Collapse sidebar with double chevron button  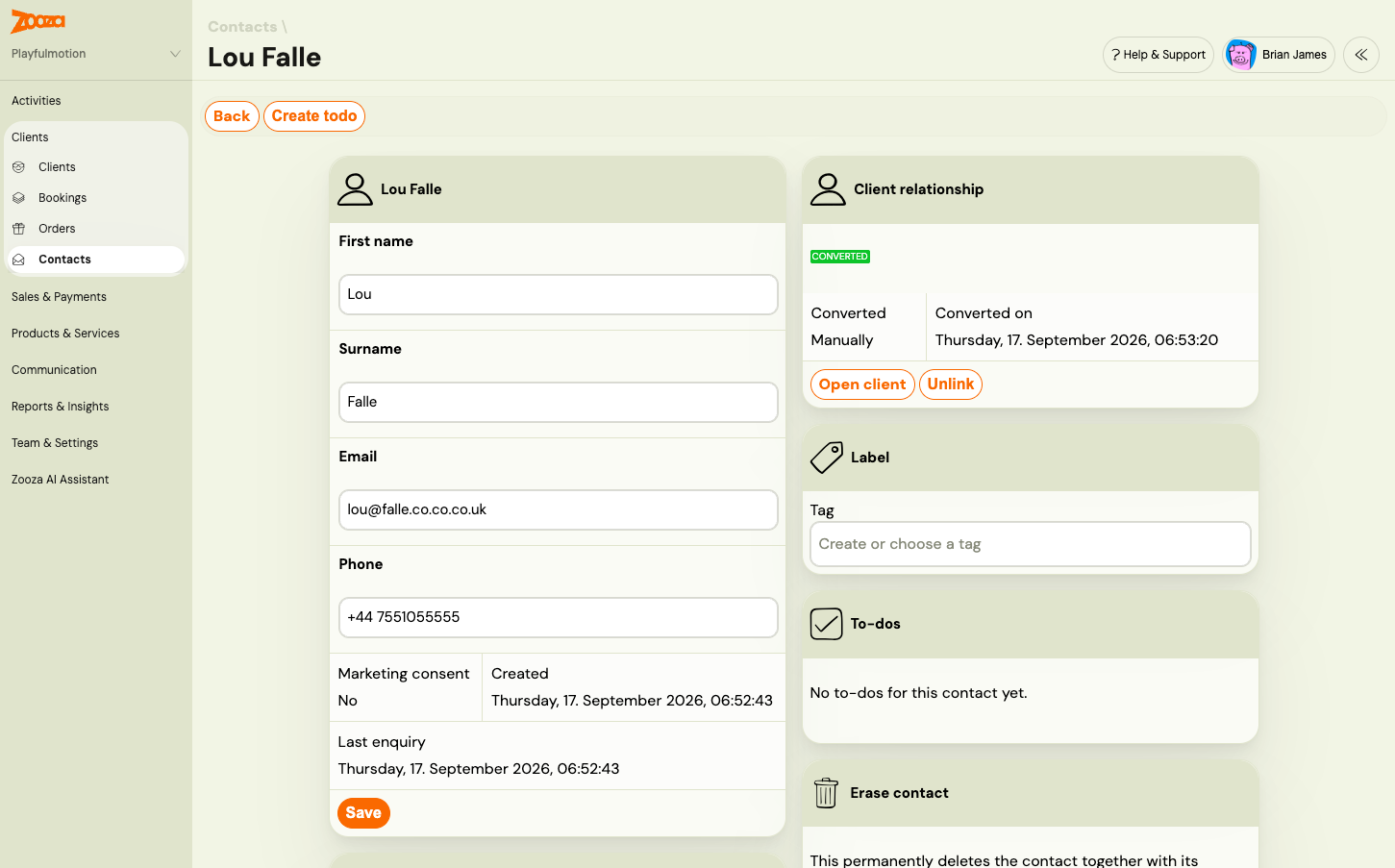click(x=1361, y=55)
